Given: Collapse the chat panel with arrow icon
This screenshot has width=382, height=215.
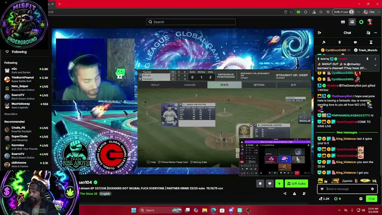Looking at the screenshot, I should (319, 33).
